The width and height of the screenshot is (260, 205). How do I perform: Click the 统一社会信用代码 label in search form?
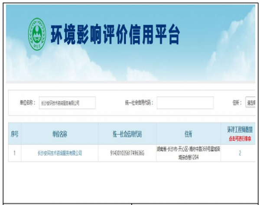pos(139,103)
